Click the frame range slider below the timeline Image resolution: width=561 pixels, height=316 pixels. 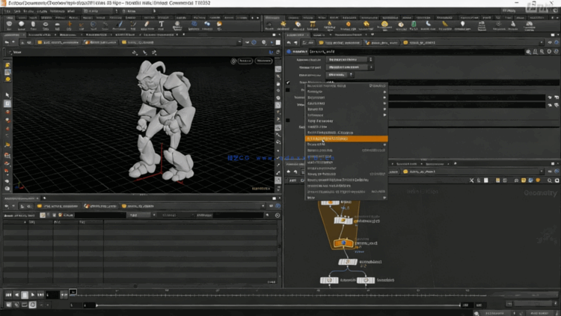click(x=277, y=305)
